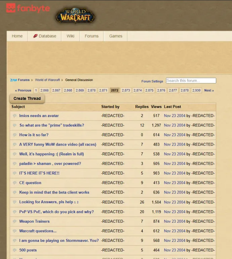Open thread 'PvP VS PvE, which do you pick and why?'
The image size is (232, 259).
(56, 212)
